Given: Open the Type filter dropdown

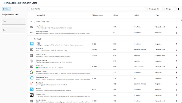Looking at the screenshot, I should 13,30.
